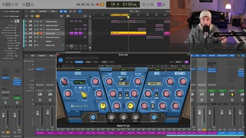Load next preset with right arrow

point(71,62)
